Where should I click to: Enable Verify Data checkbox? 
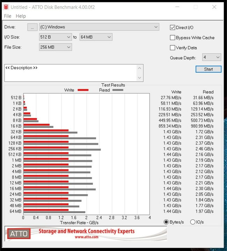click(x=172, y=48)
